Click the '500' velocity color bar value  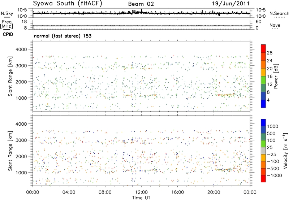coord(271,134)
